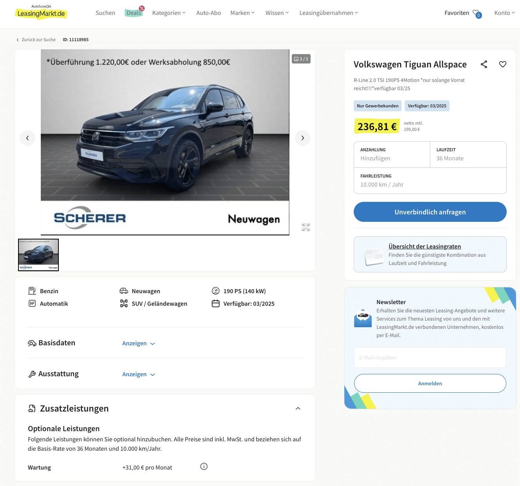Click the listing ID 11118985
This screenshot has width=520, height=486.
(76, 40)
